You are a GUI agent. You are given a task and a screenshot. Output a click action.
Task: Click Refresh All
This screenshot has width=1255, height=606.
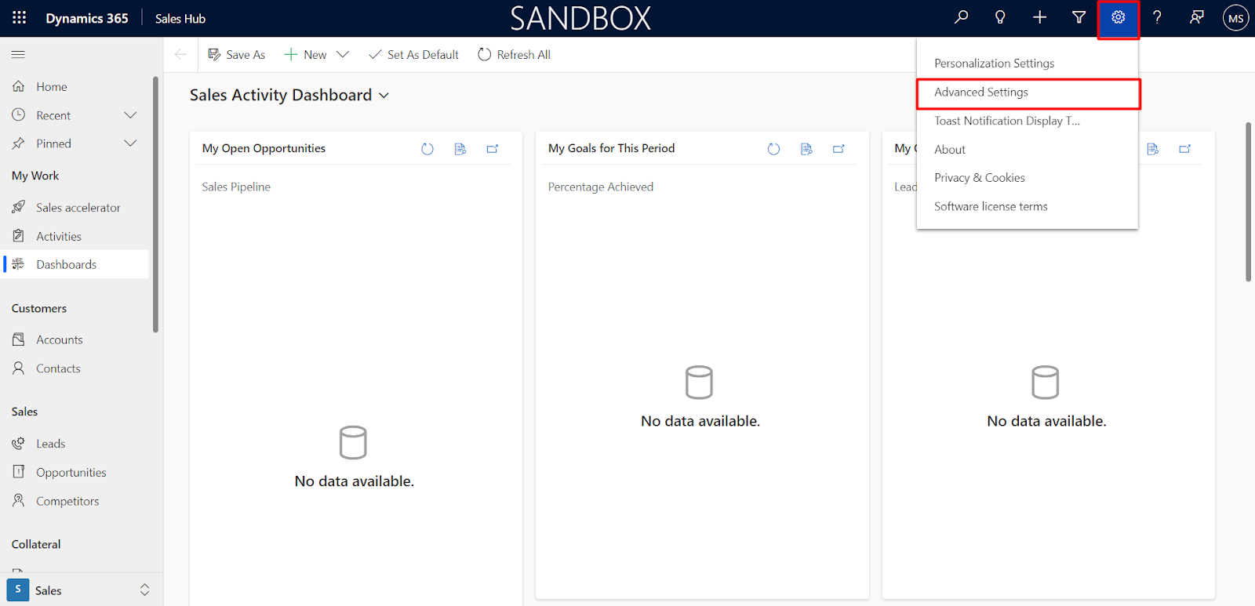click(x=514, y=54)
